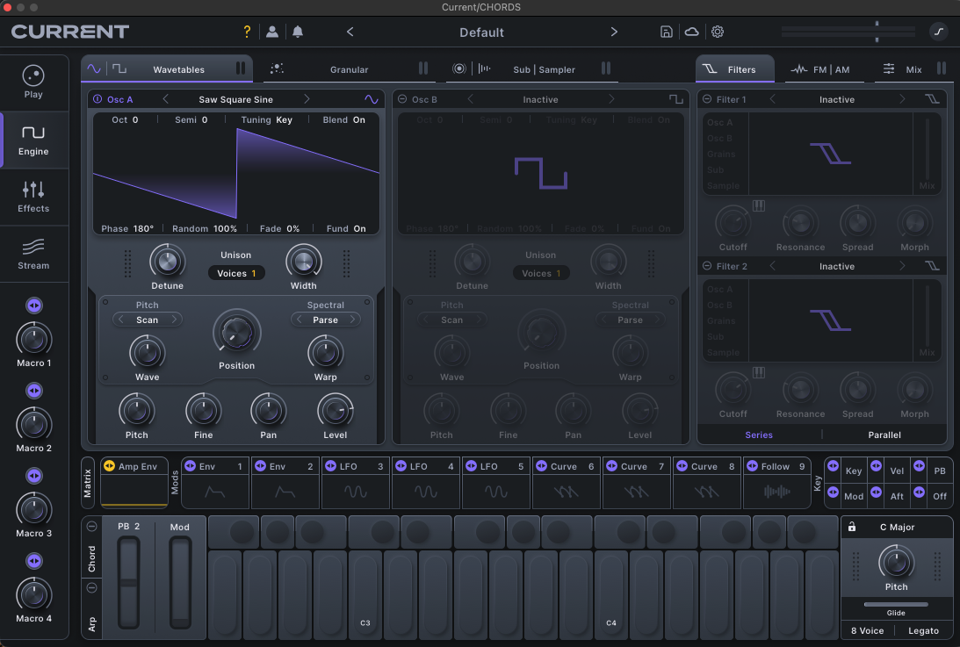Click the cloud sync icon
This screenshot has width=960, height=647.
coord(691,32)
